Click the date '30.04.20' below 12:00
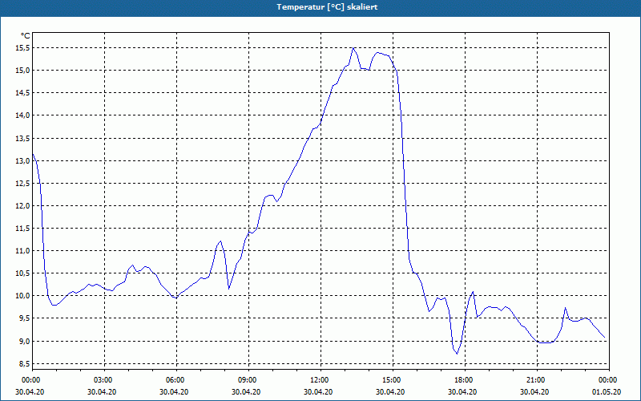 pyautogui.click(x=317, y=391)
